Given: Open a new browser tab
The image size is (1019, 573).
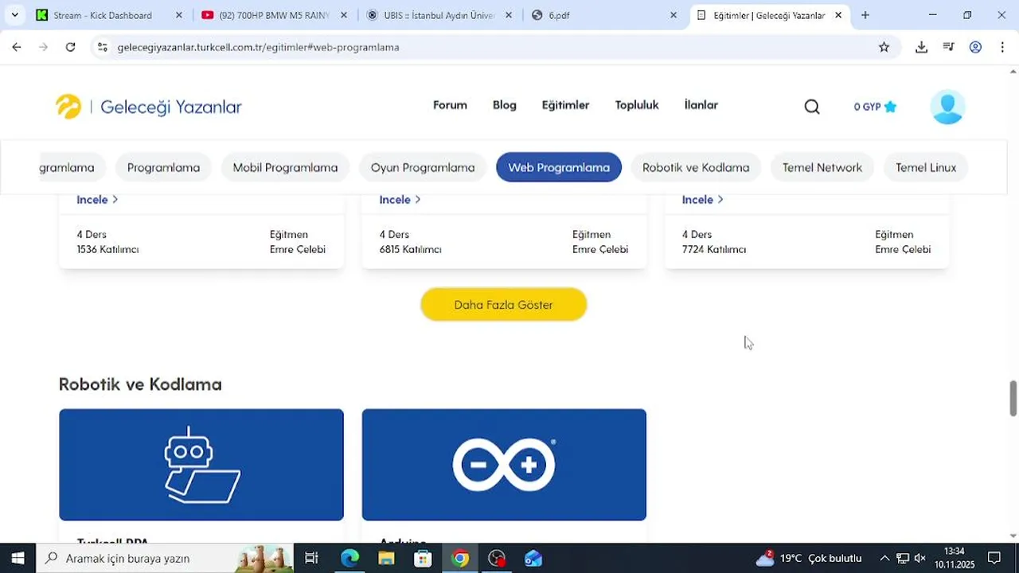Looking at the screenshot, I should 865,15.
